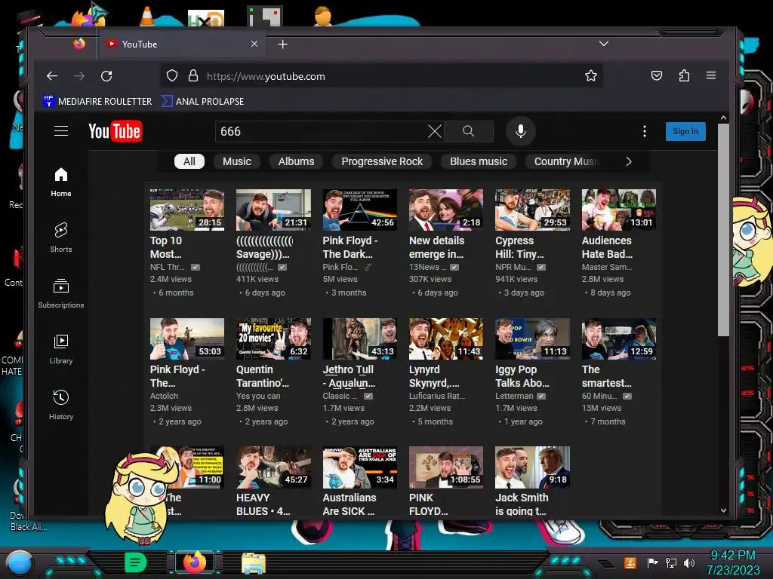Image resolution: width=773 pixels, height=579 pixels.
Task: Open the YouTube hamburger guide menu
Action: pos(61,131)
